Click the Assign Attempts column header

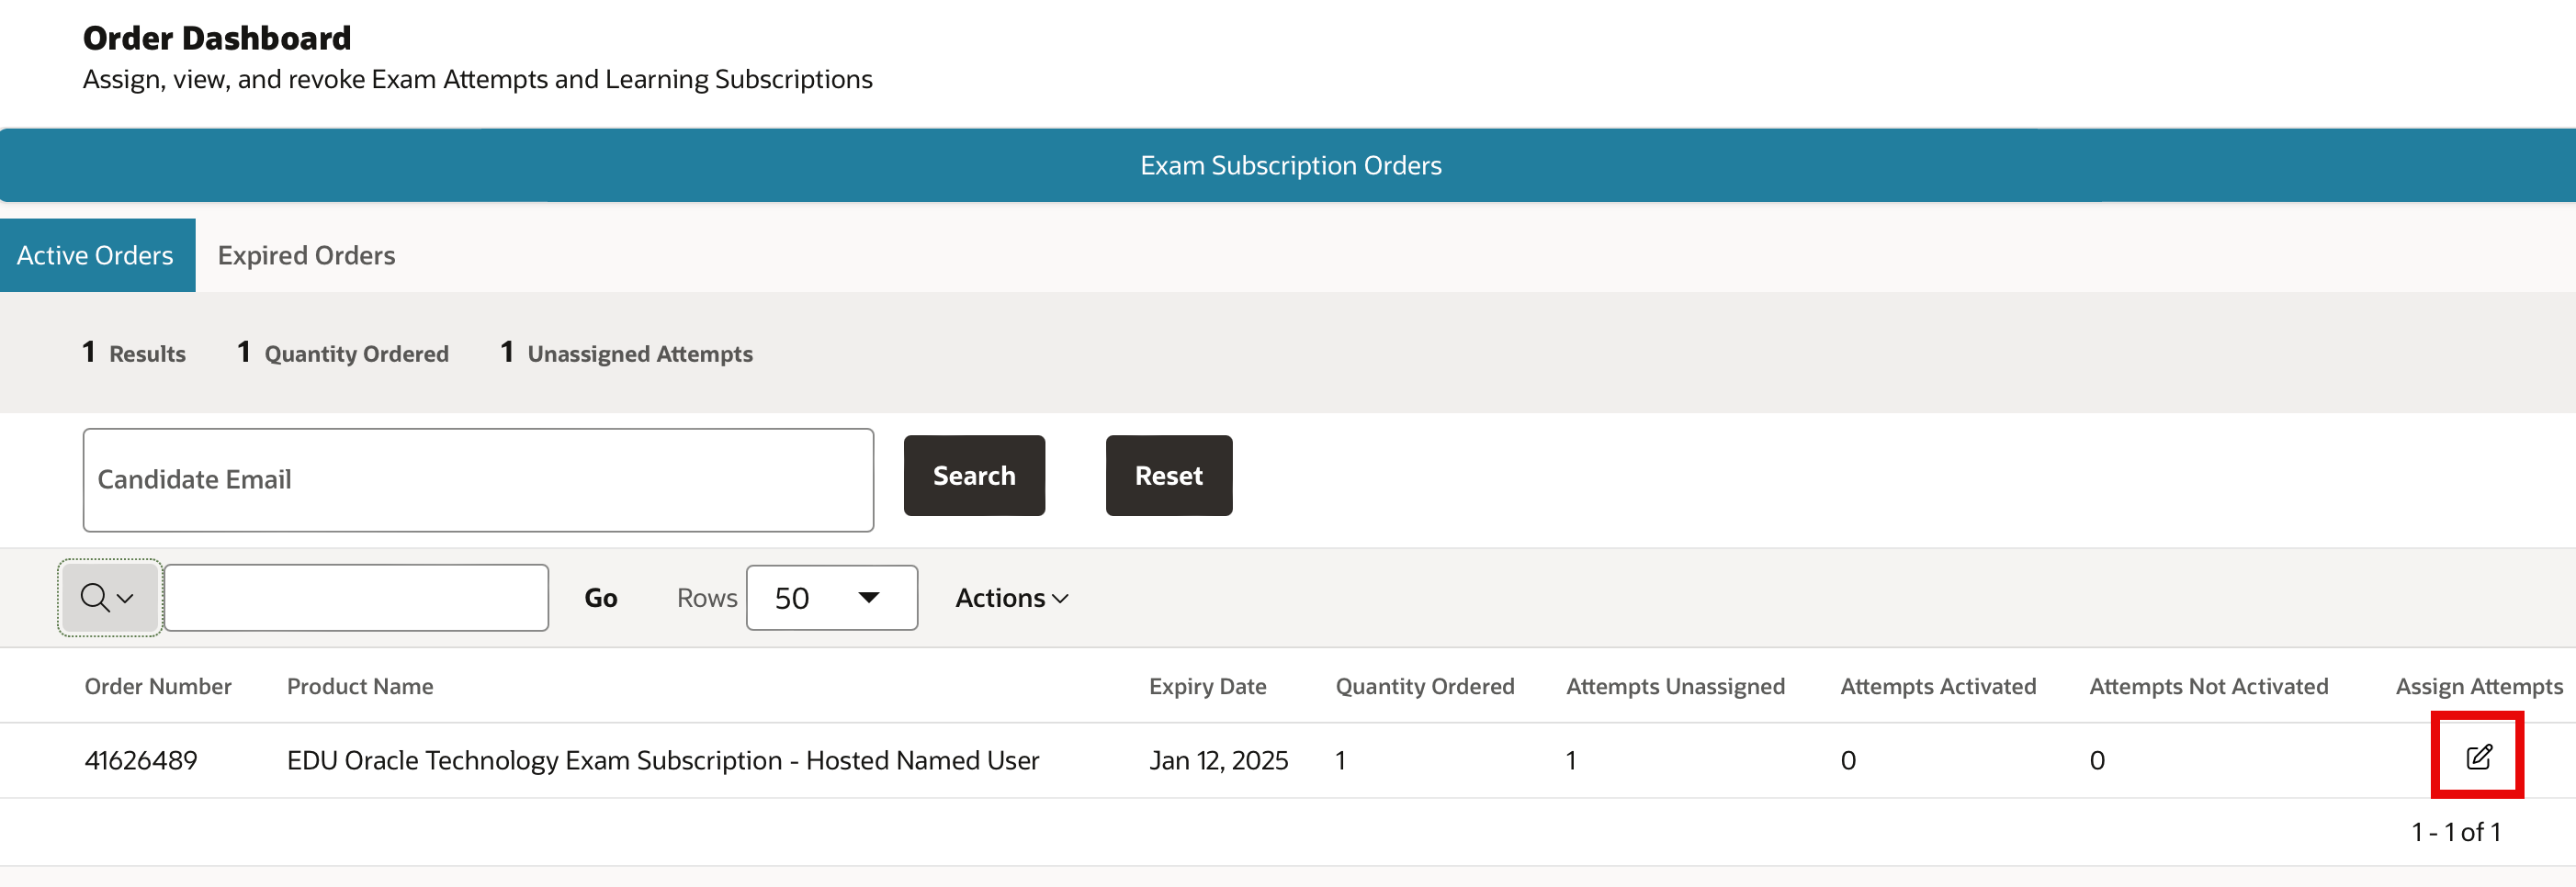click(x=2478, y=686)
